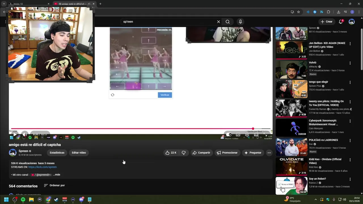Open the Chrome downloads icon

click(x=338, y=12)
